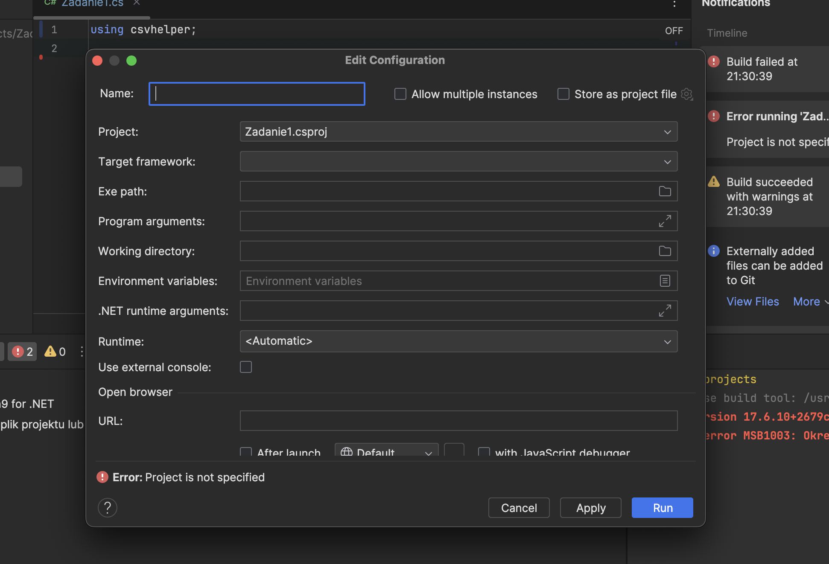Open Environment variables editor icon
This screenshot has height=564, width=829.
pos(665,281)
